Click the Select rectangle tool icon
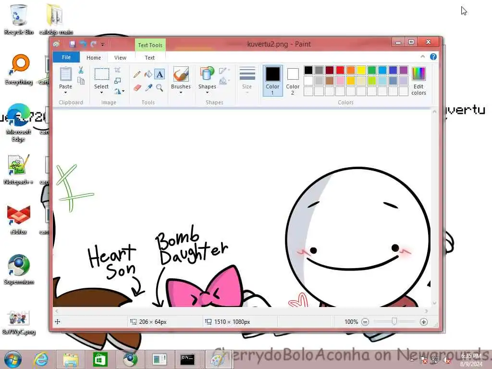This screenshot has width=492, height=369. 102,74
